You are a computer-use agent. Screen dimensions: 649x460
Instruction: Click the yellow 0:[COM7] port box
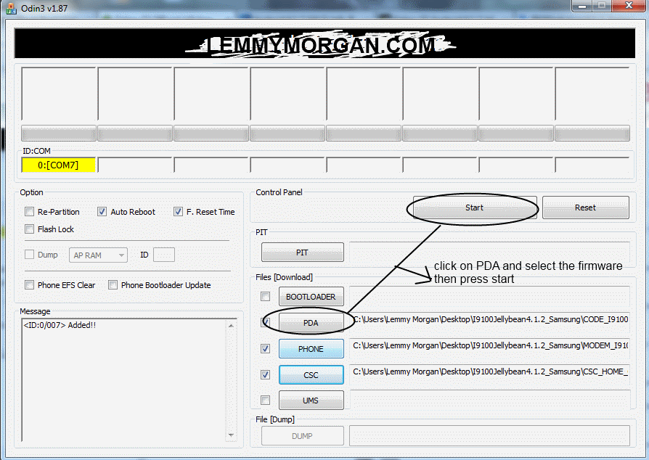[58, 165]
